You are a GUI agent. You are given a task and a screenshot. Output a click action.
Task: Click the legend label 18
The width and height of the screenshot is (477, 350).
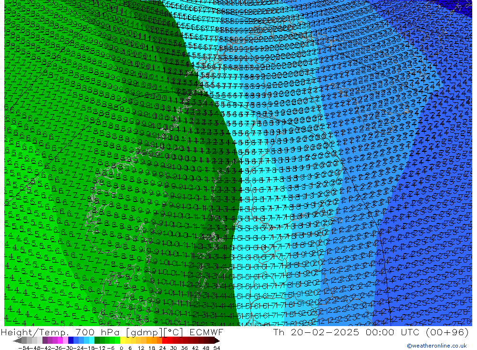152,348
